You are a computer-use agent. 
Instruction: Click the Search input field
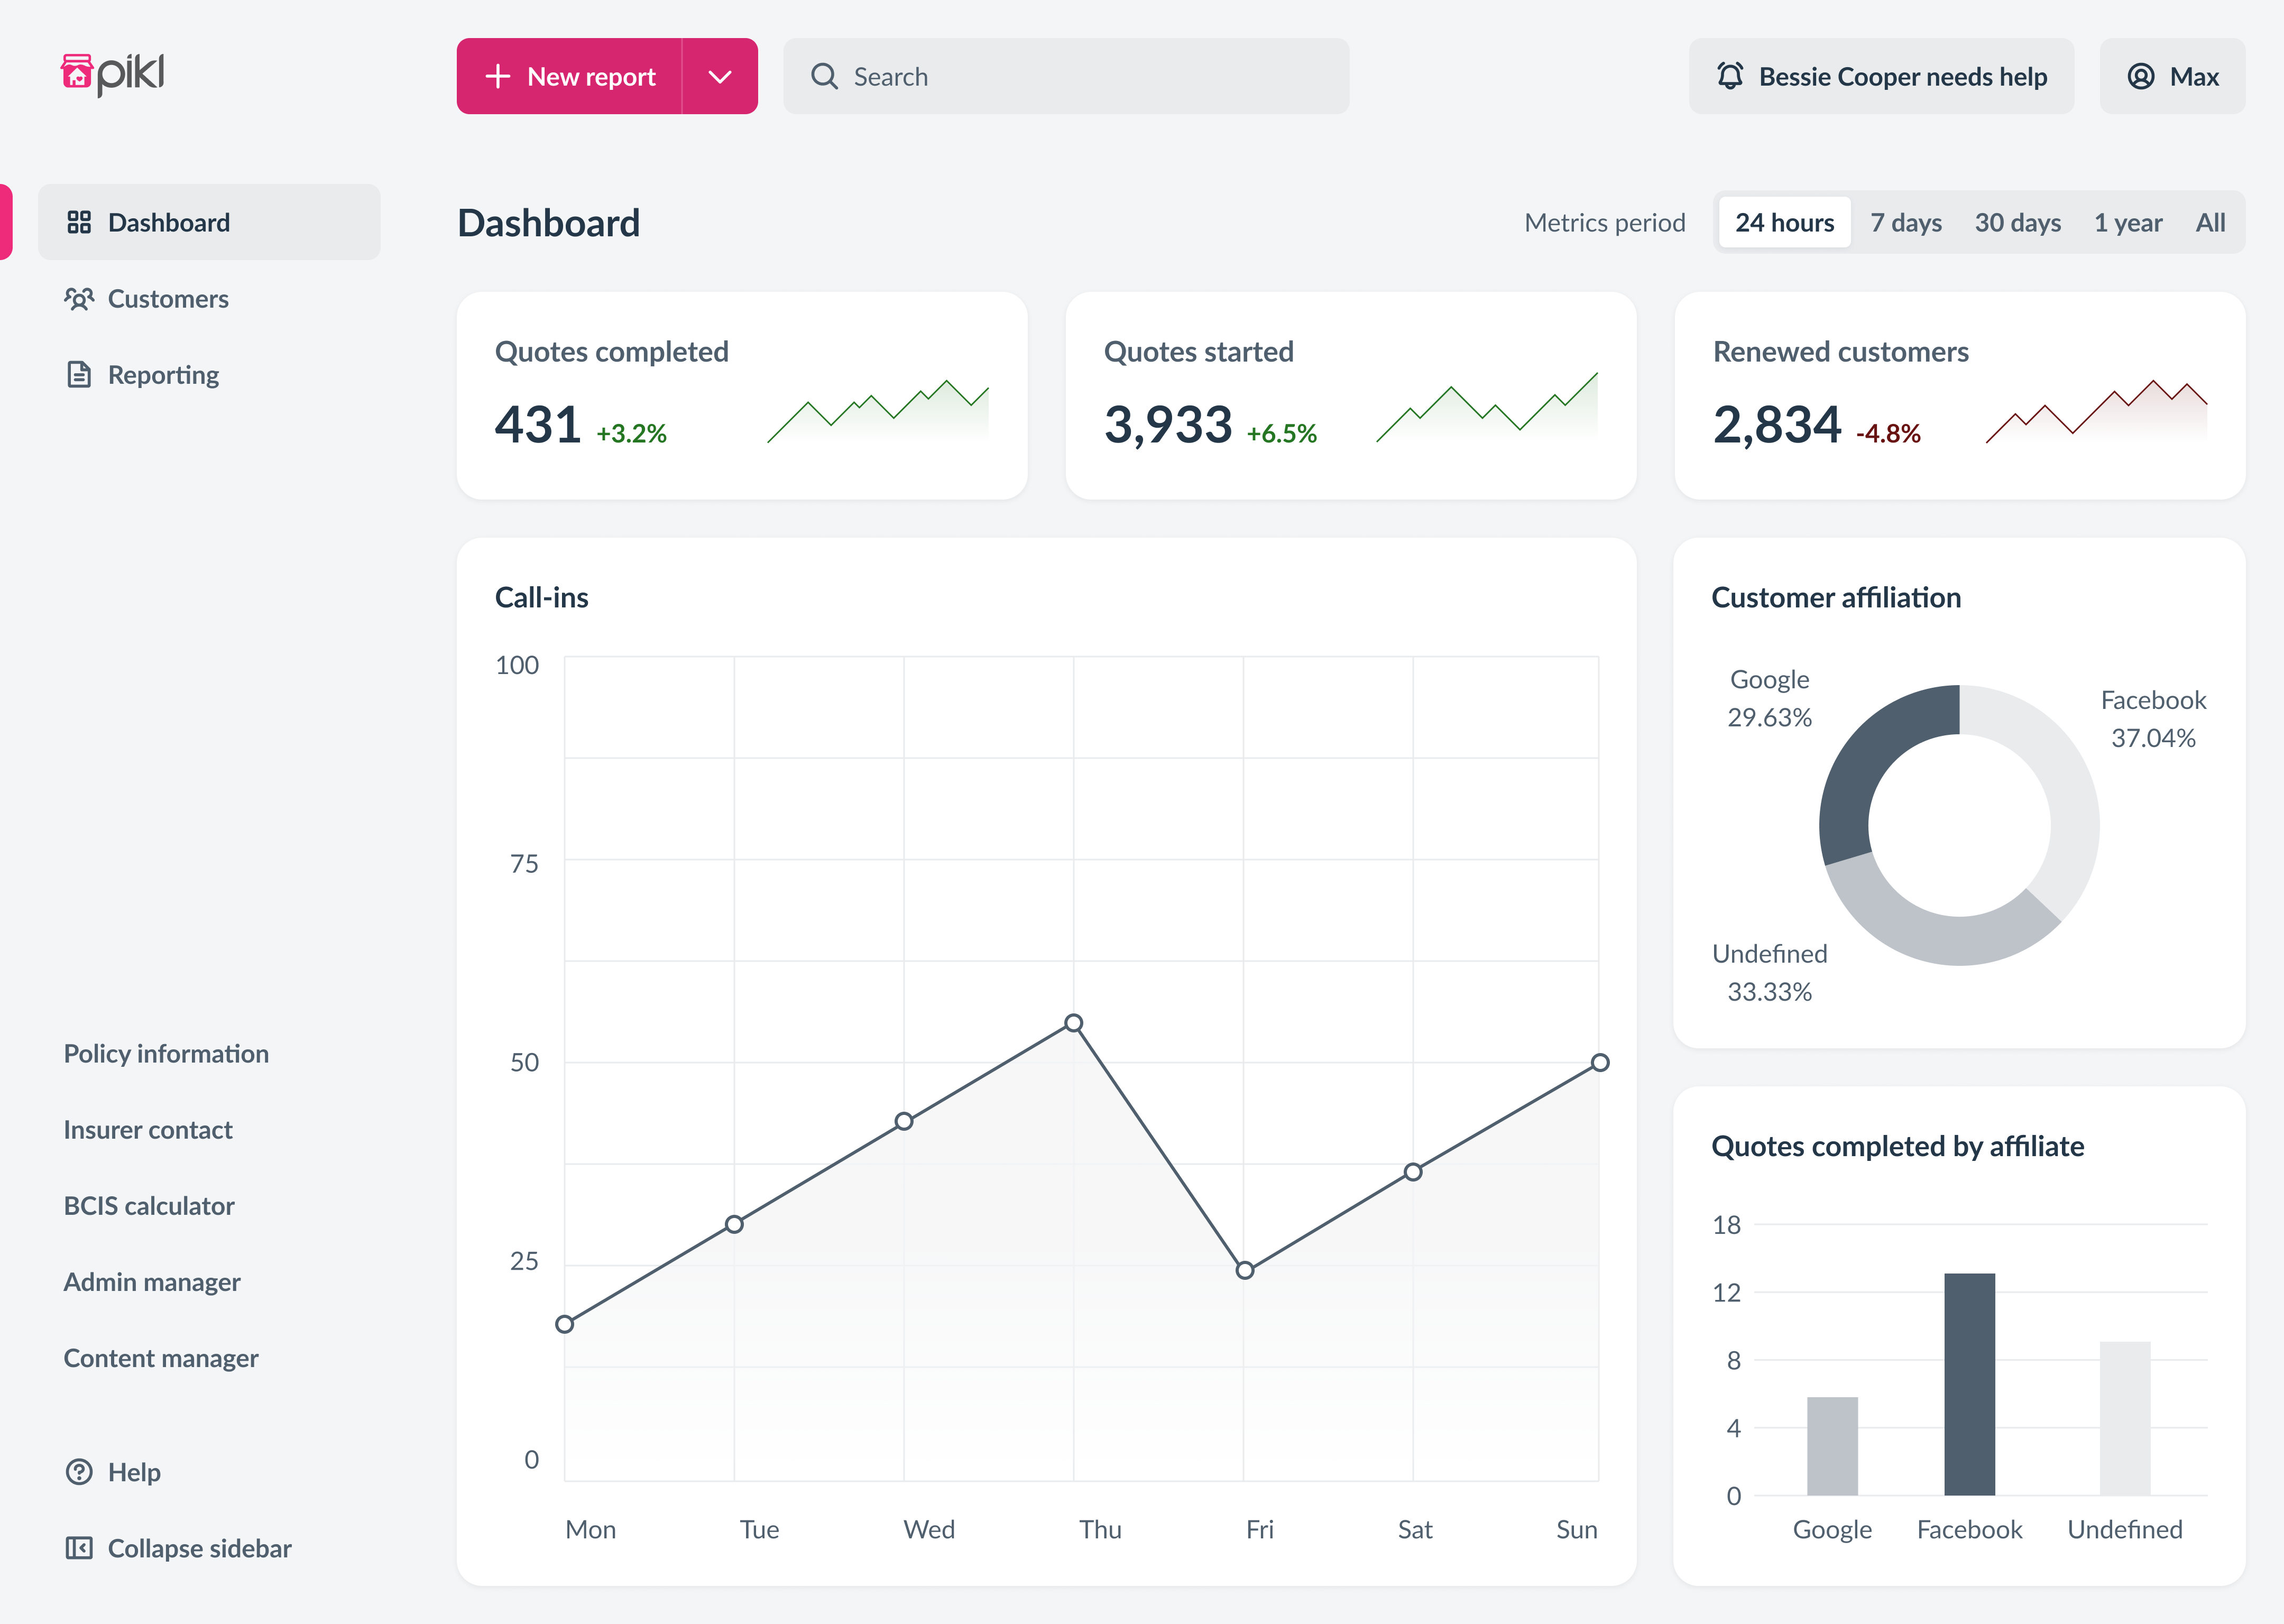click(1066, 77)
